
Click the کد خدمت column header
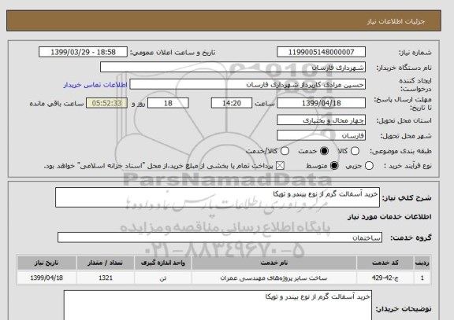[385, 263]
